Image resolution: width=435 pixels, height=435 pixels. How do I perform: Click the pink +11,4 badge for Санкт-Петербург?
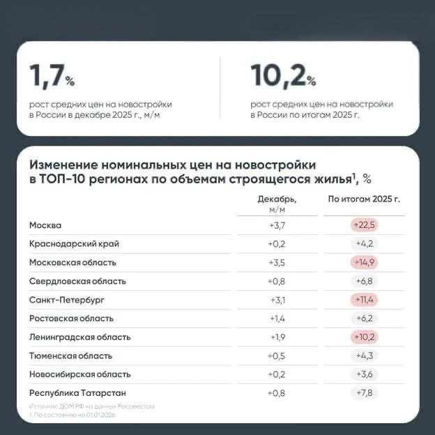(x=365, y=300)
